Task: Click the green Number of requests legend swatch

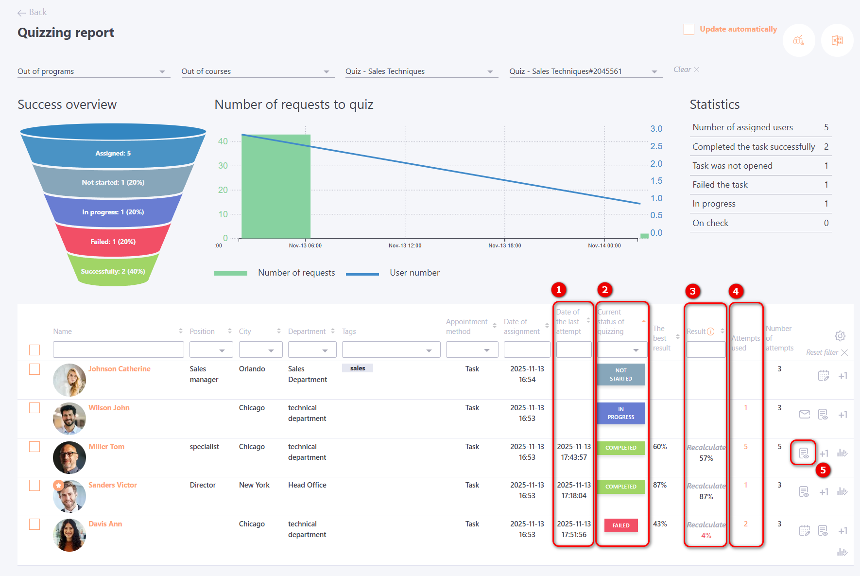Action: pyautogui.click(x=231, y=273)
